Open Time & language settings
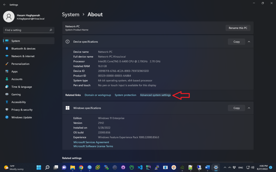 tap(22, 87)
